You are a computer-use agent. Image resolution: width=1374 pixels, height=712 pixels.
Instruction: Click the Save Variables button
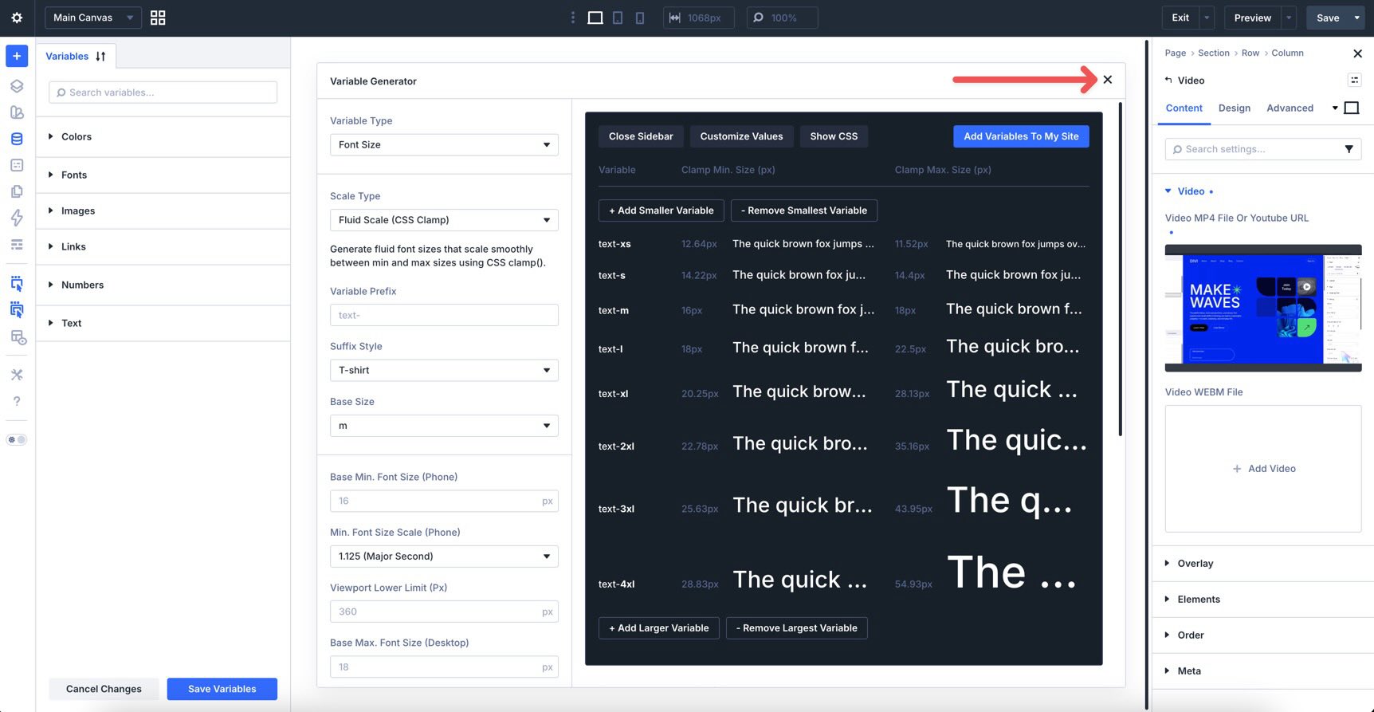tap(222, 689)
